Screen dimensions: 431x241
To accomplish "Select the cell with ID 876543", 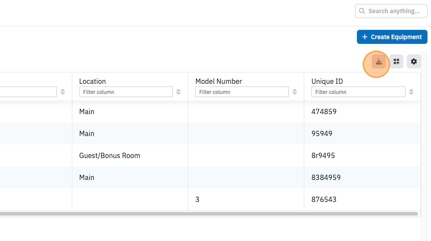I will (x=362, y=199).
